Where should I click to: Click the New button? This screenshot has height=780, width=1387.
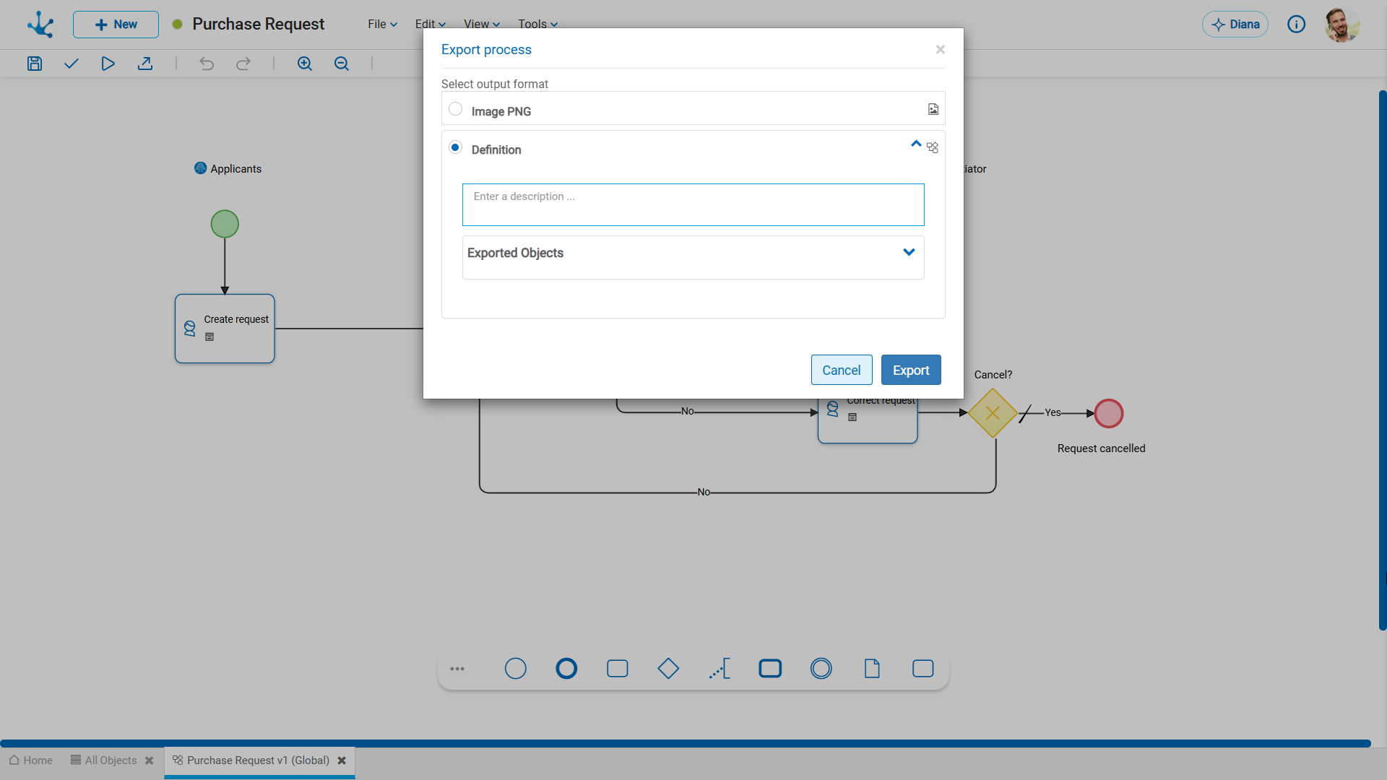tap(116, 25)
